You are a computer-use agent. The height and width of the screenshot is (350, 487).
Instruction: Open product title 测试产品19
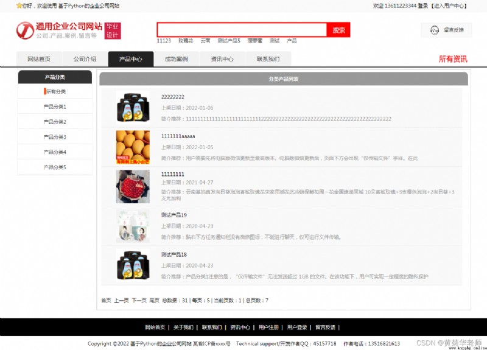tap(174, 215)
